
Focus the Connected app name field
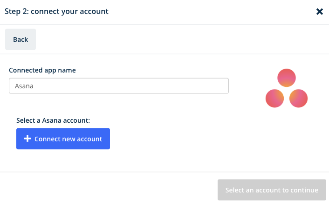[119, 86]
